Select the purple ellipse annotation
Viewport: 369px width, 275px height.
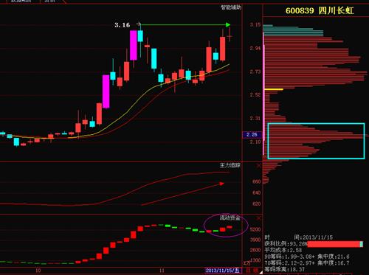coord(226,225)
